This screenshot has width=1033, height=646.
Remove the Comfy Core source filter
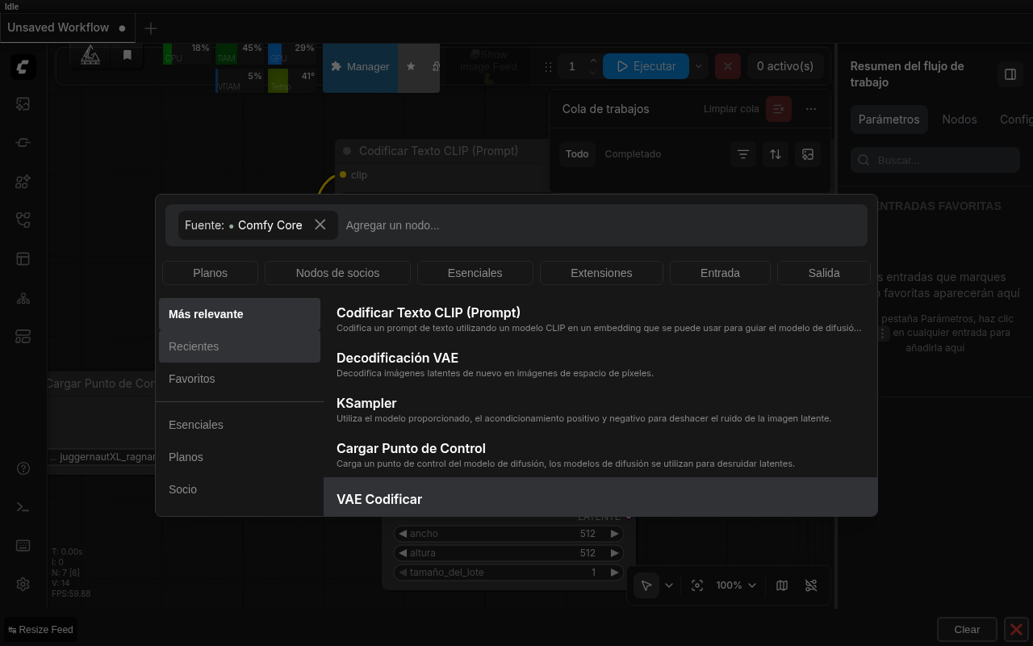pos(320,224)
